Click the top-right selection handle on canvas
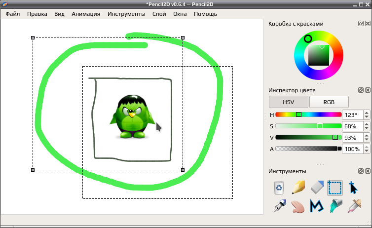This screenshot has height=228, width=372. point(183,38)
